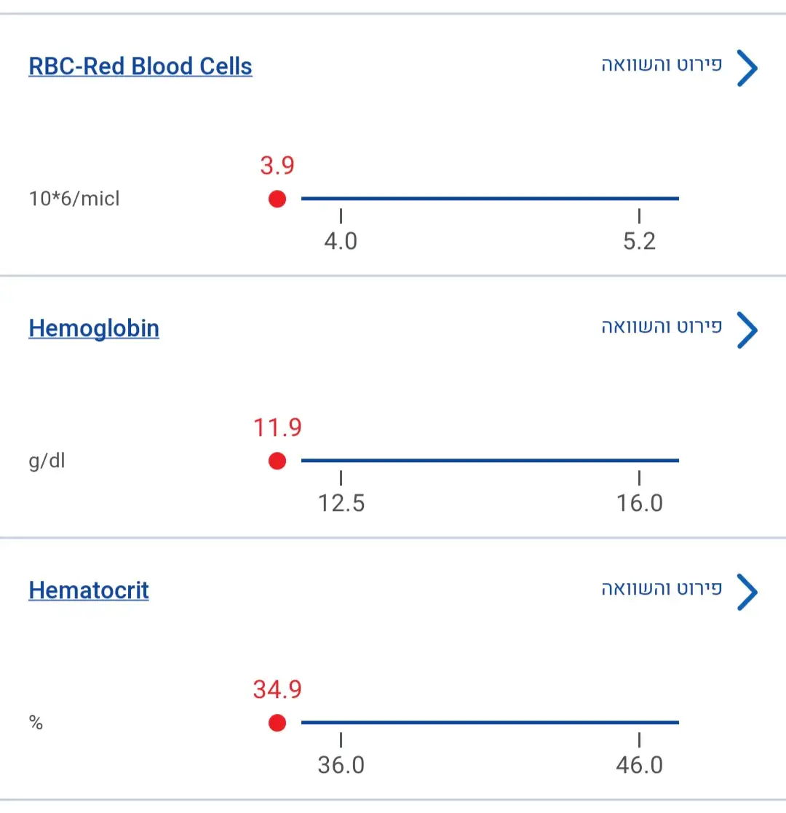
Task: Click the 11.9 Hemoglobin result value
Action: click(277, 428)
